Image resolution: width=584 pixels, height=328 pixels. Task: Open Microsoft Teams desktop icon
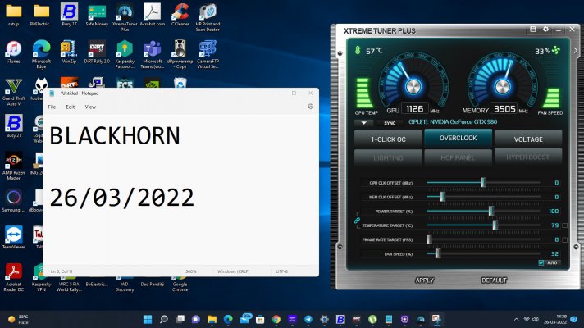[153, 54]
